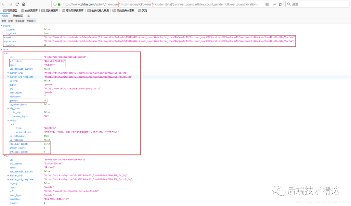Select the follower_count value 37764

tap(47, 144)
